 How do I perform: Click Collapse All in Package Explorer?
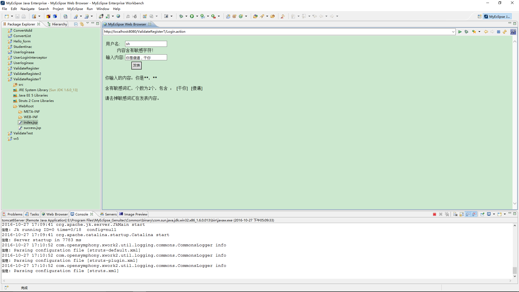(76, 24)
